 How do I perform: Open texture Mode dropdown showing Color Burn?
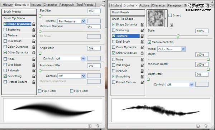[171, 49]
